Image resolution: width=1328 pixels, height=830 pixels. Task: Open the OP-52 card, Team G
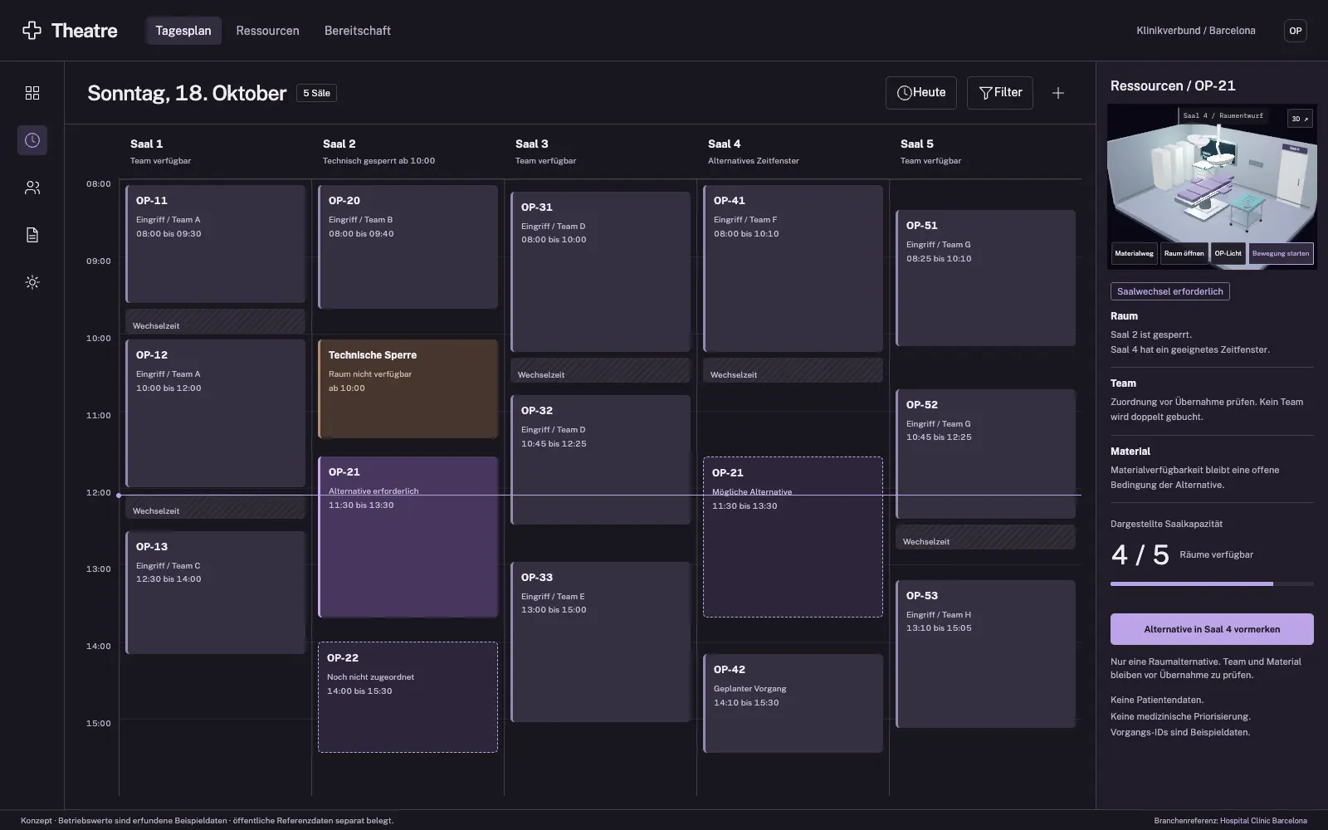[986, 454]
